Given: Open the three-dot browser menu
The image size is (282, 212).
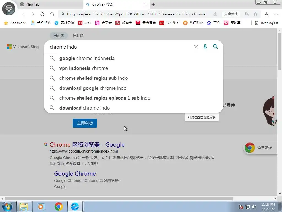Looking at the screenshot, I should coord(276,14).
